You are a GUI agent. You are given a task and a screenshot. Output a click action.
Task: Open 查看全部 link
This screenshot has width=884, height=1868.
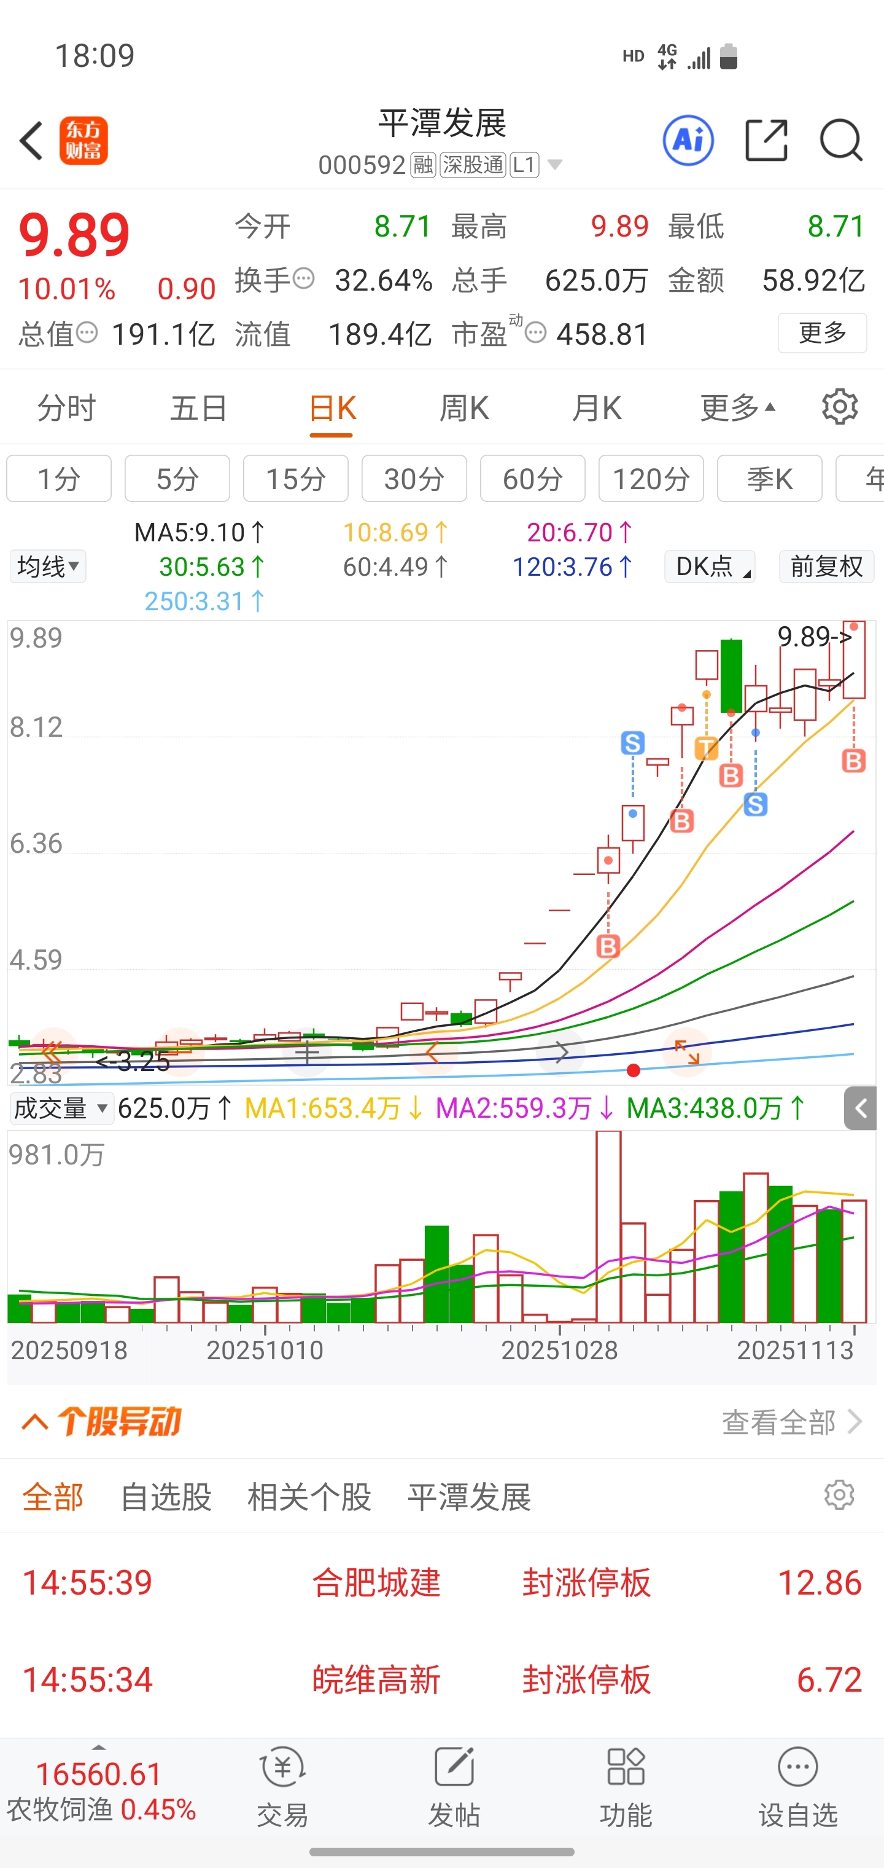792,1422
